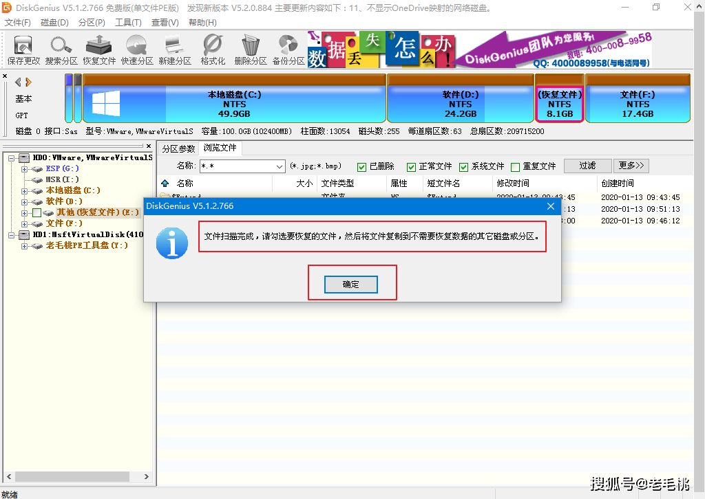The width and height of the screenshot is (705, 499).
Task: Switch to the 浏览文件 tab
Action: pyautogui.click(x=220, y=148)
